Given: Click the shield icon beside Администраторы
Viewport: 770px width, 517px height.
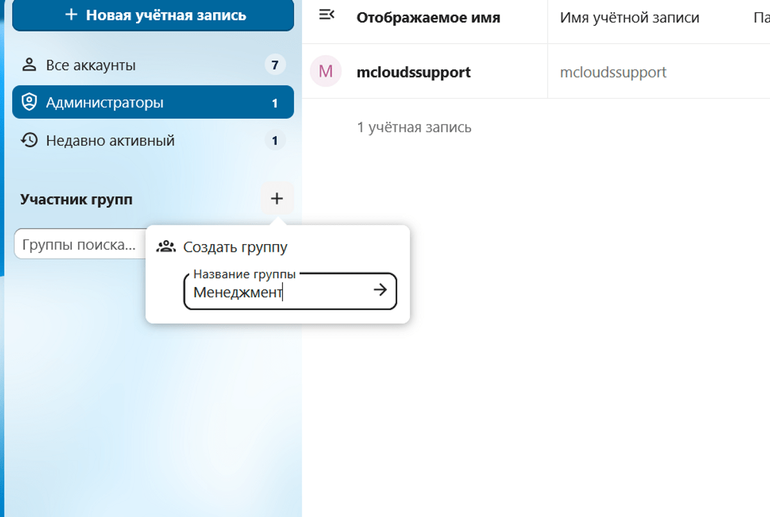Looking at the screenshot, I should [x=29, y=103].
